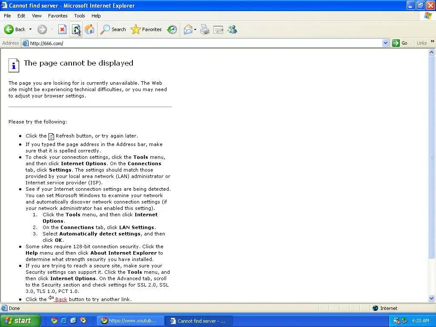The width and height of the screenshot is (436, 327).
Task: Click the scroll up arrow of page scrollbar
Action: tap(432, 52)
